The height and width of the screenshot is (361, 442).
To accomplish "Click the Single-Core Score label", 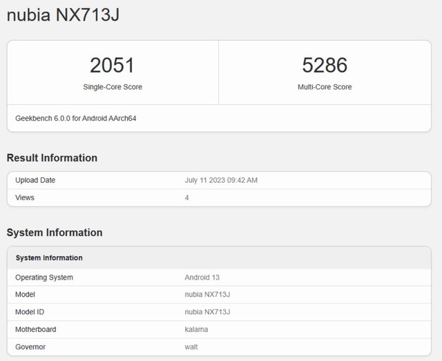I will [x=113, y=87].
